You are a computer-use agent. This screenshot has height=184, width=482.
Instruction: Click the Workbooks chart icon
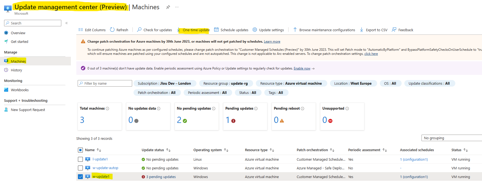click(6, 90)
